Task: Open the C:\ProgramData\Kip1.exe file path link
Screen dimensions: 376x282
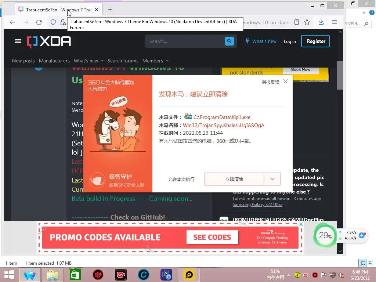Action: [222, 117]
